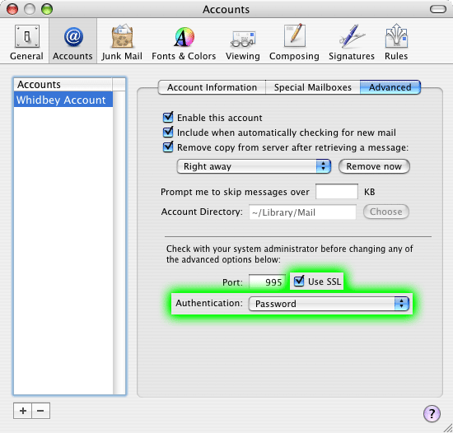Image resolution: width=453 pixels, height=433 pixels.
Task: Click the Port number field
Action: point(267,282)
